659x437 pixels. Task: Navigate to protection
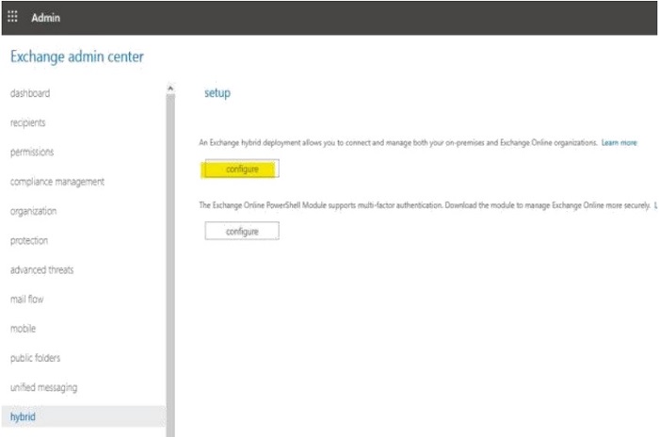click(29, 240)
